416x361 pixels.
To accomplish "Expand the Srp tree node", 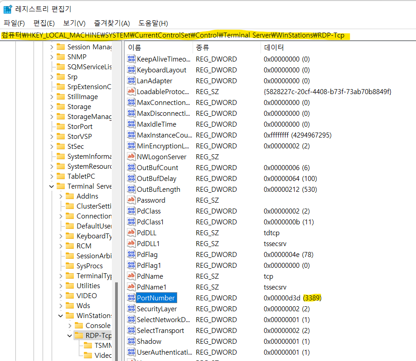I will point(52,77).
